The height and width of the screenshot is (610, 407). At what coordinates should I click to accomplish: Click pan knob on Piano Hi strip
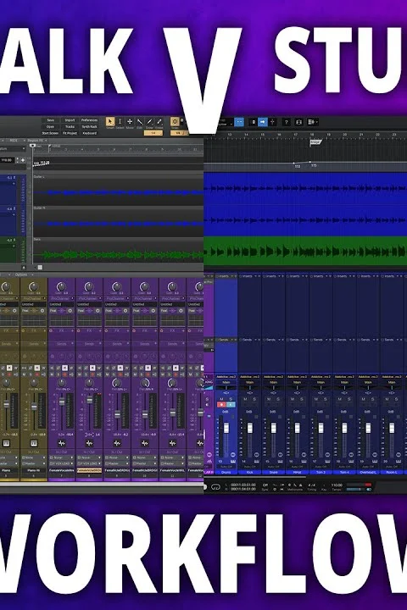(x=34, y=383)
